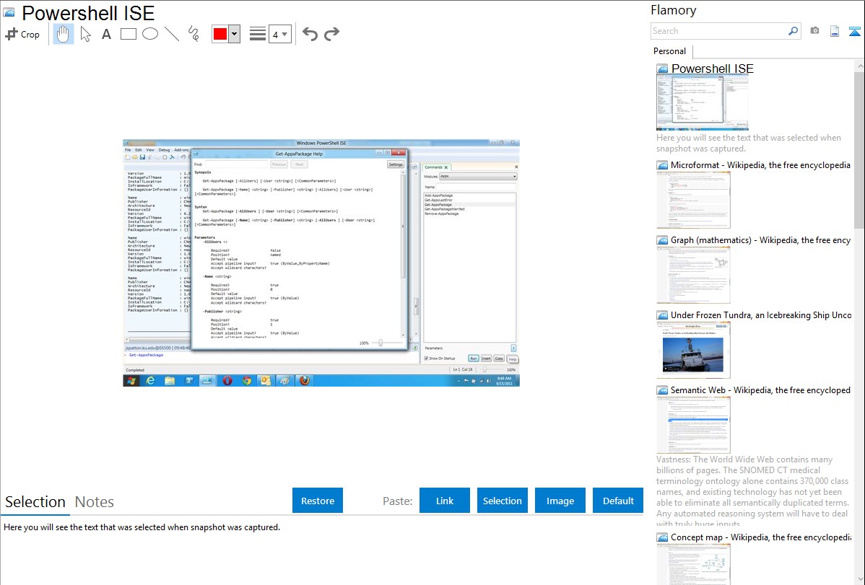The width and height of the screenshot is (865, 585).
Task: Open the Powershell ISE snapshot title
Action: tap(712, 69)
